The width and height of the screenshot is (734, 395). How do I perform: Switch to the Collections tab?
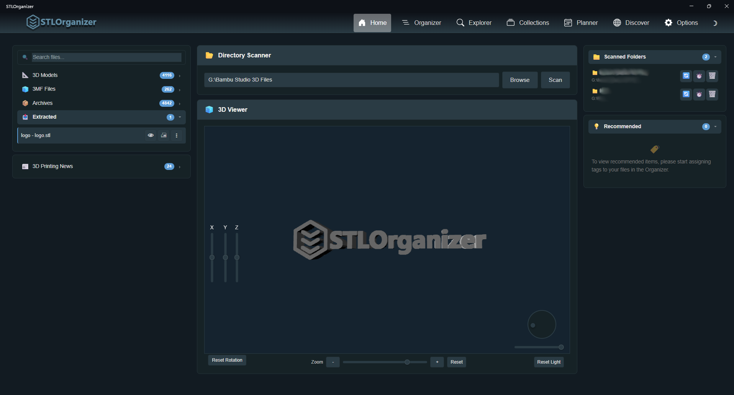click(x=528, y=23)
